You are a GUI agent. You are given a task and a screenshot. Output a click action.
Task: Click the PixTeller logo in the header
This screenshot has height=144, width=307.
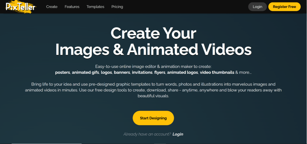point(20,7)
